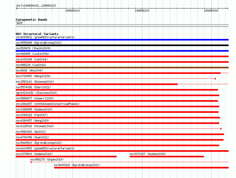Screen dimensions: 236x178
Task: Open the nsv3049316 Fan2017 label
Action: (x=32, y=115)
